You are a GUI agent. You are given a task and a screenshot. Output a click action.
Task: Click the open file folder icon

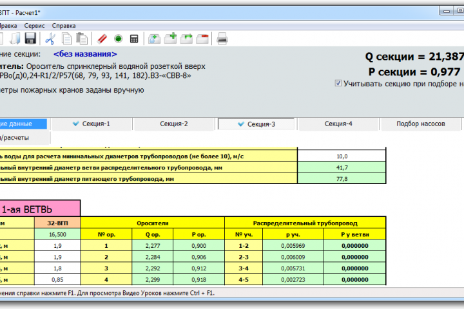(14, 39)
